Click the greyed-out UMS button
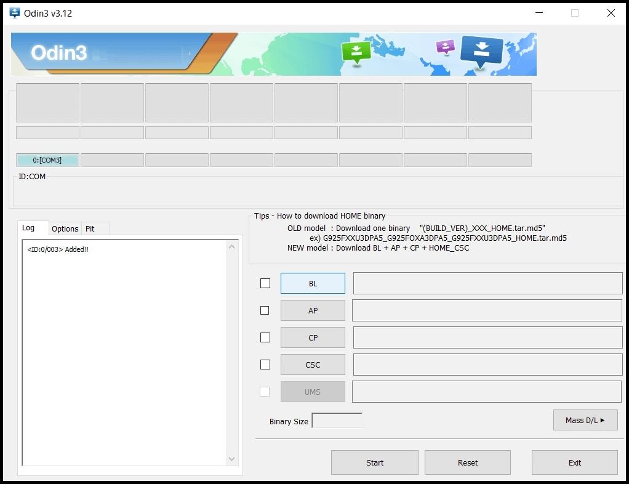The image size is (629, 484). [313, 392]
